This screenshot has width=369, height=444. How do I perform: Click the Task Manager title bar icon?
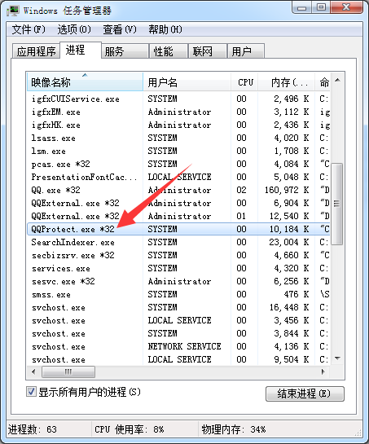click(x=13, y=11)
